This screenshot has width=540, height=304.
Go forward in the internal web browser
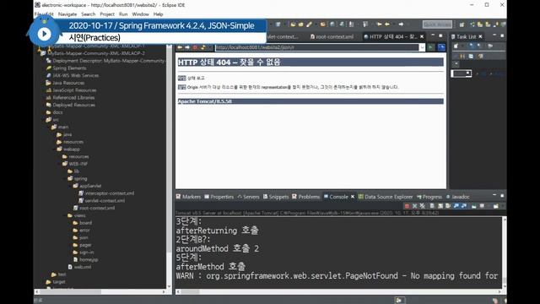click(187, 47)
